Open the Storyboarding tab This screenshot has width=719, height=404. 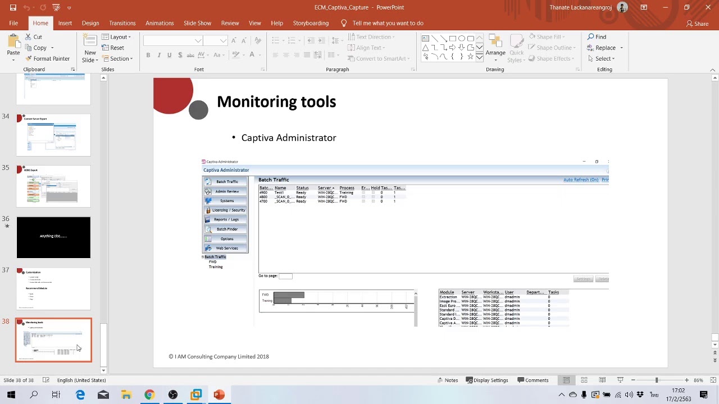(311, 23)
